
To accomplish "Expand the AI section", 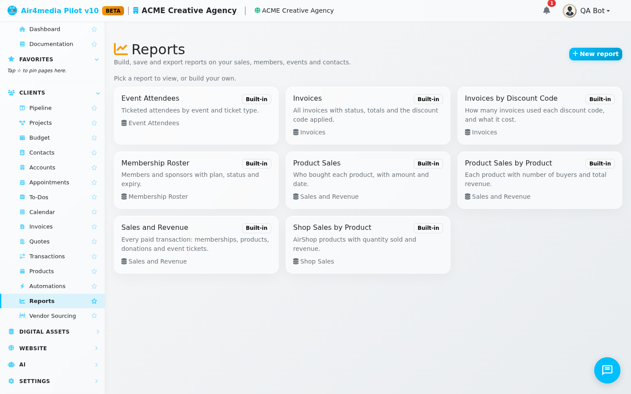I will click(96, 365).
